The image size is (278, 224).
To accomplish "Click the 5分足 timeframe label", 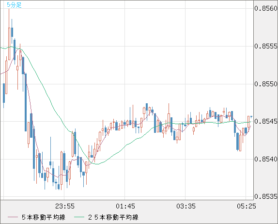I will click(x=14, y=5).
